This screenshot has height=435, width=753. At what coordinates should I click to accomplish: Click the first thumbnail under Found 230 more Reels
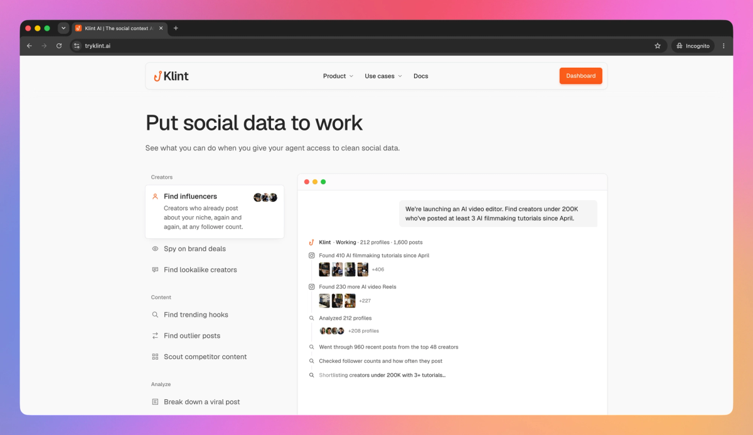pos(324,301)
